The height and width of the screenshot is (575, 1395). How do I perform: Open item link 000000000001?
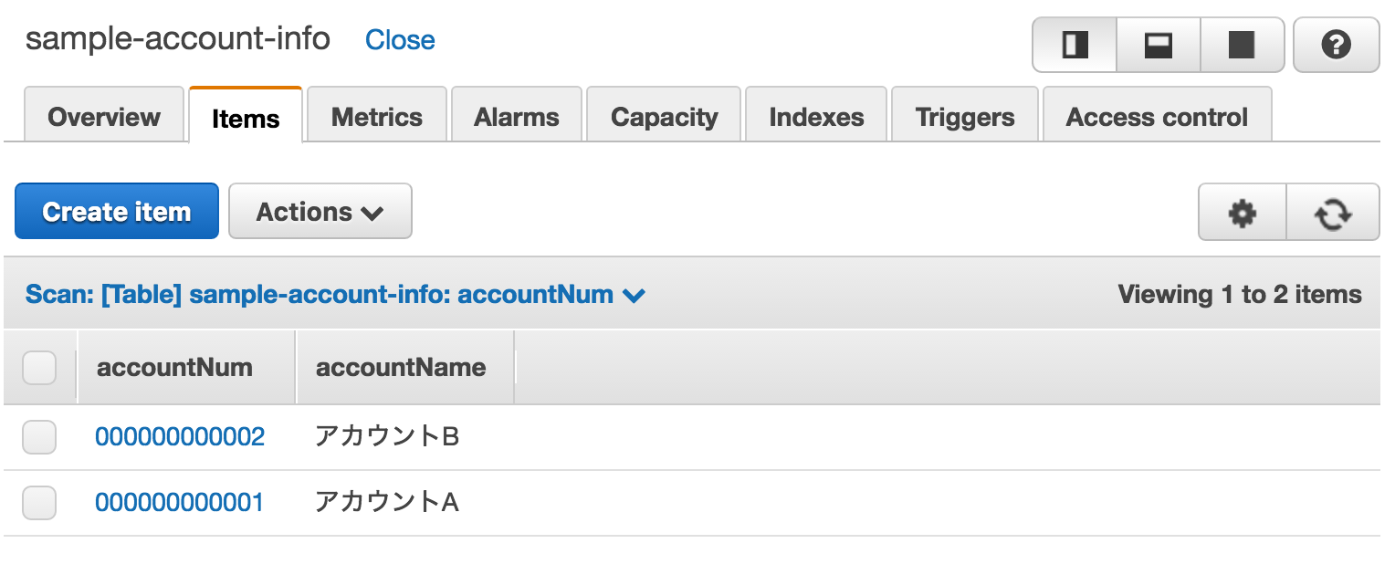pos(180,503)
